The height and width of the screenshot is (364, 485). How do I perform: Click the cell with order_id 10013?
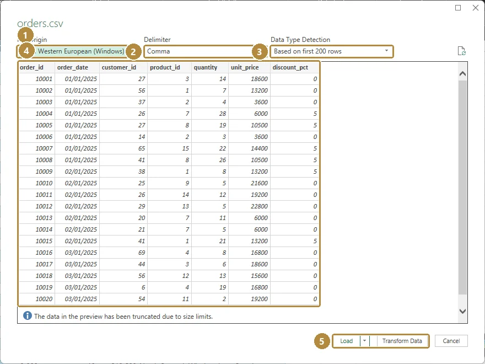pyautogui.click(x=37, y=218)
